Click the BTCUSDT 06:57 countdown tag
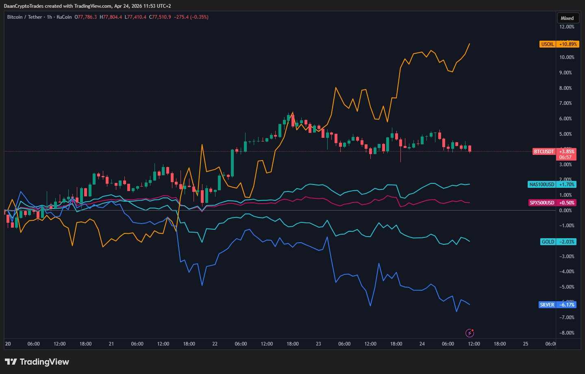This screenshot has height=374, width=585. click(565, 157)
